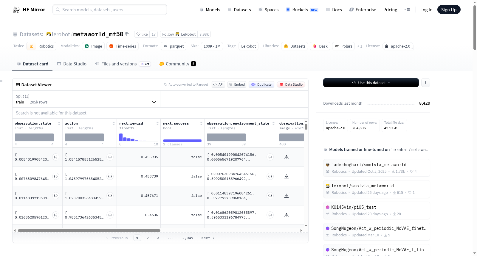Image resolution: width=477 pixels, height=256 pixels.
Task: Click the left sidebar toggle lines icon
Action: (x=1, y=82)
